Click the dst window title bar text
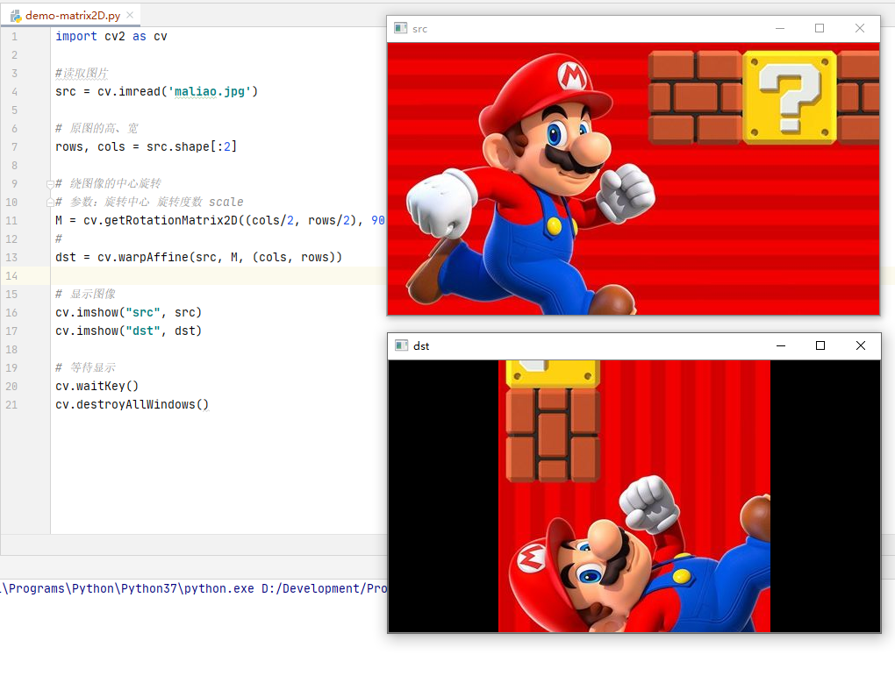 pos(421,346)
